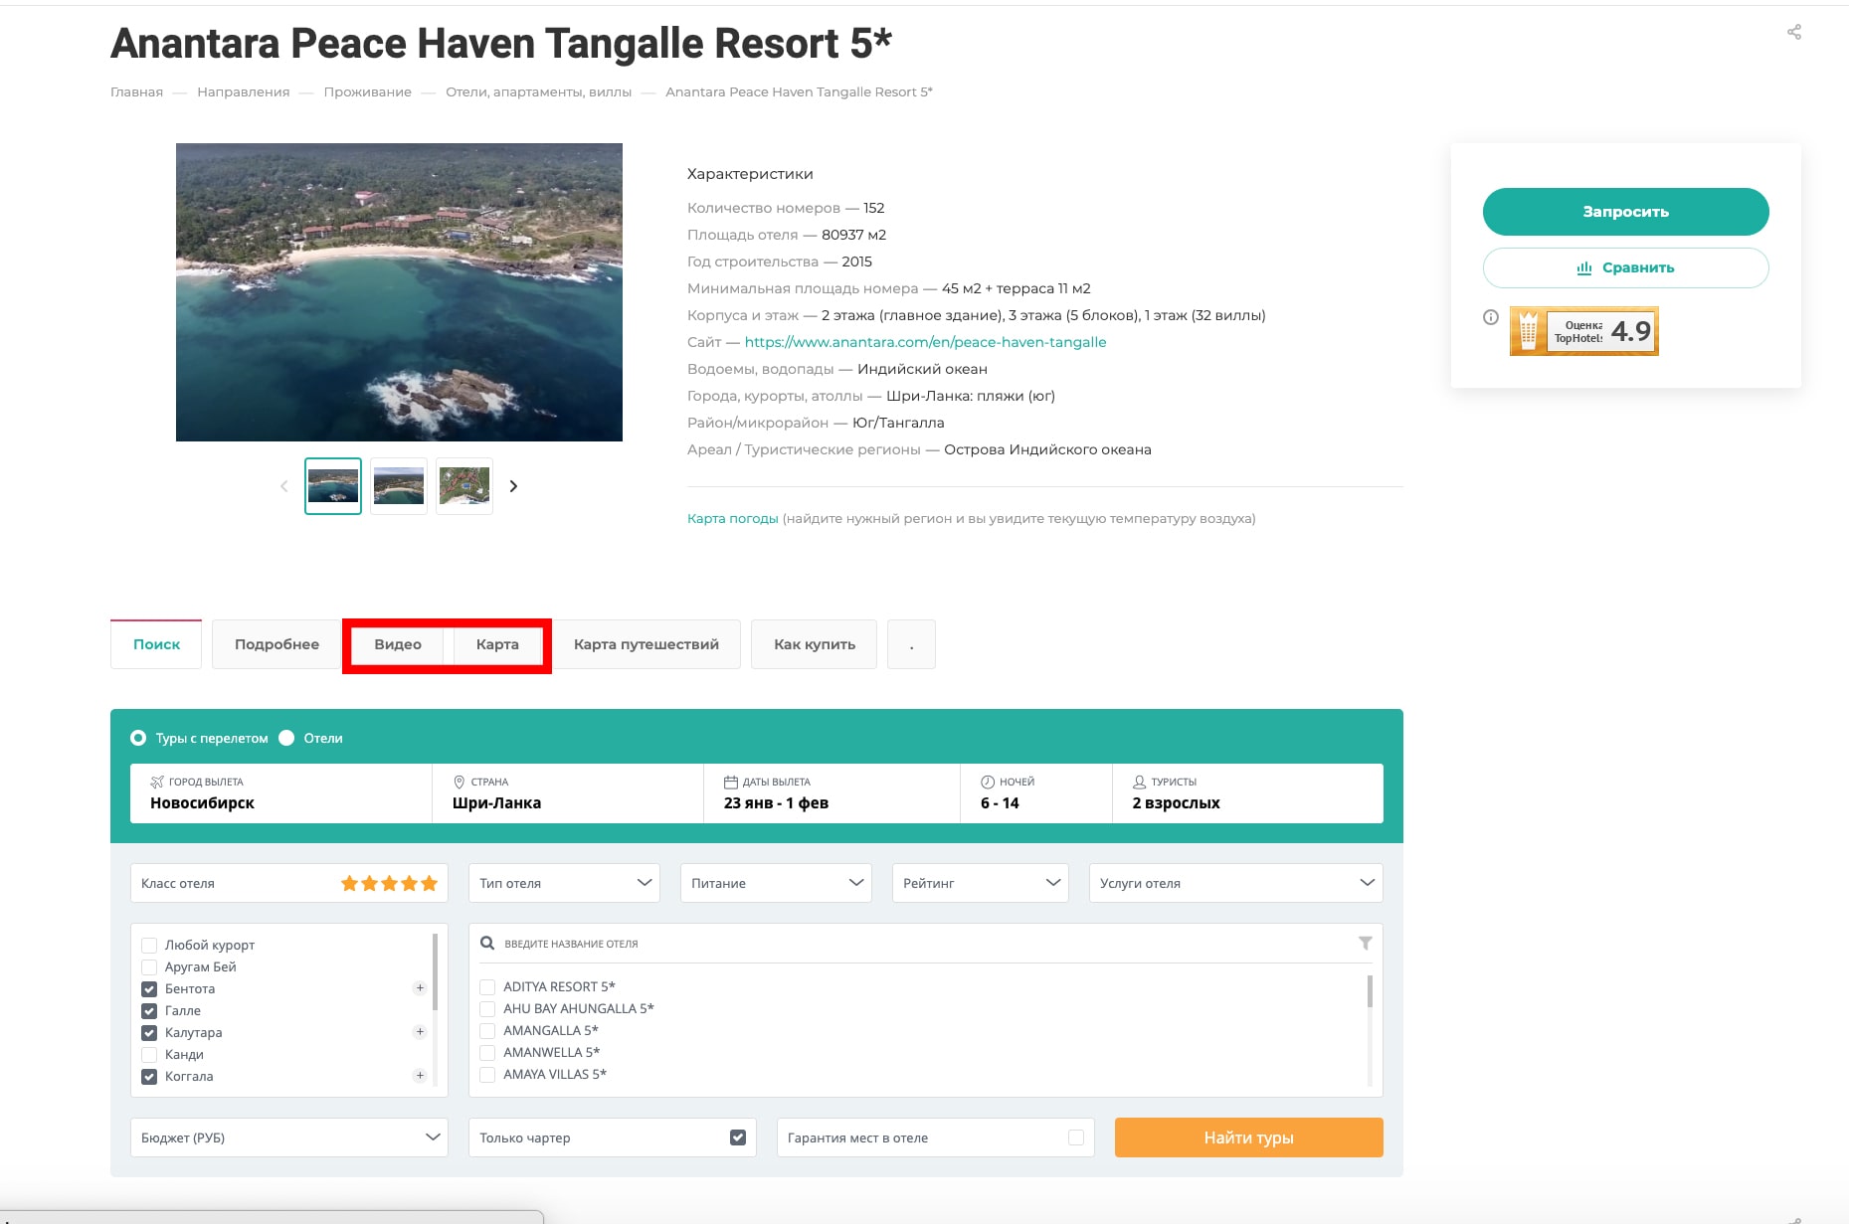
Task: Tick the AMANWELLA 5* hotel checkbox
Action: 487,1052
